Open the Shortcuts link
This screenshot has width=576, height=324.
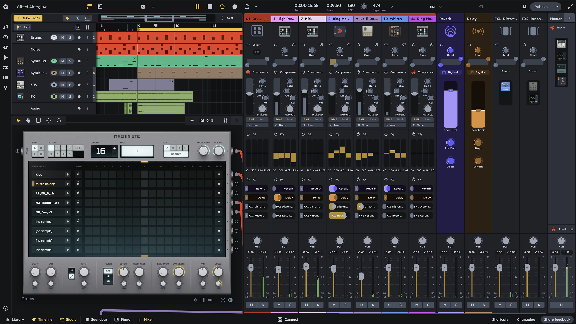click(500, 319)
